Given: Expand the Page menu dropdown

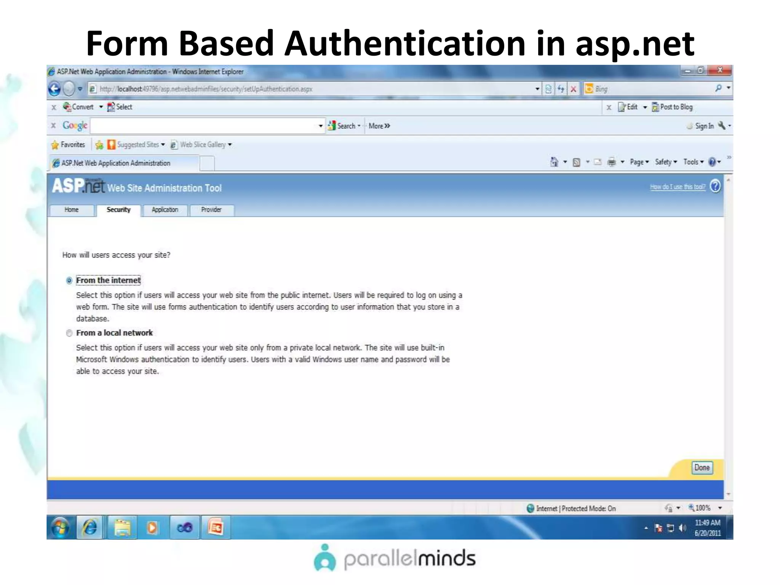Looking at the screenshot, I should coord(639,162).
